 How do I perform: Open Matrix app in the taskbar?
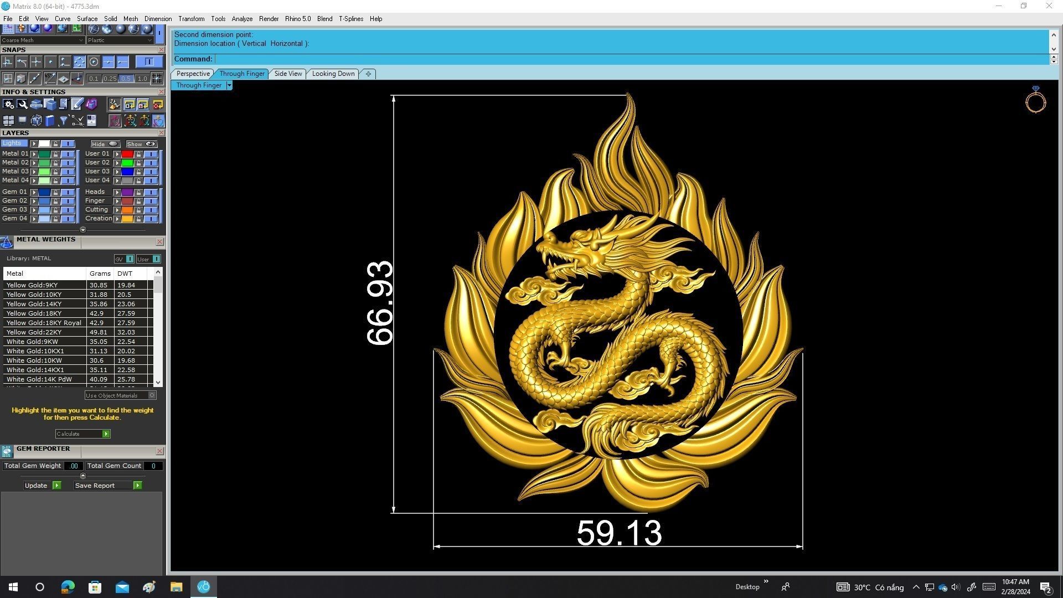coord(204,586)
